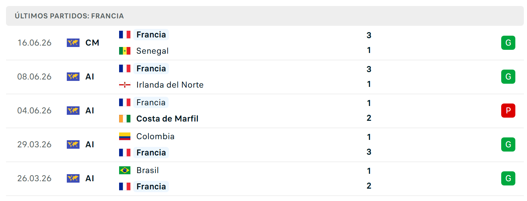Screen dimensions: 527x201
Task: Click the Colombia flag icon
Action: point(125,136)
